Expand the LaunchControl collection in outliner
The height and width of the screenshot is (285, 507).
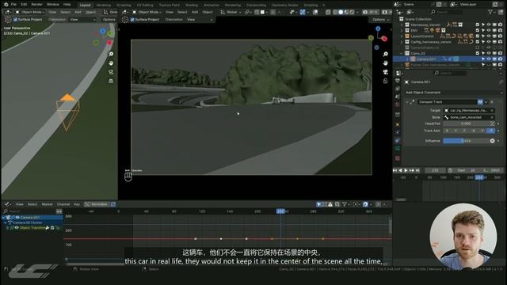point(402,36)
